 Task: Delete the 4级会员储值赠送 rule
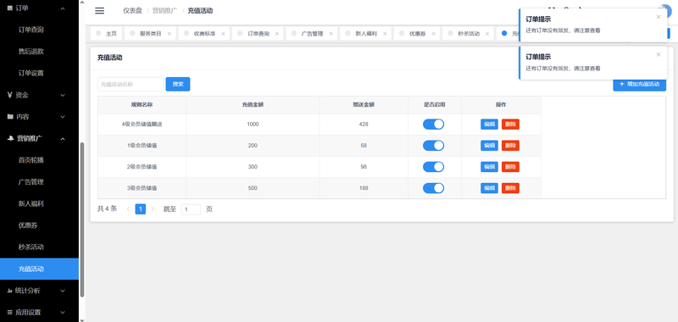tap(510, 124)
